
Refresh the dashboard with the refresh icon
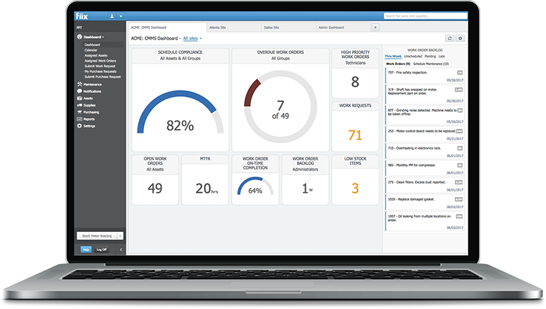[x=449, y=39]
